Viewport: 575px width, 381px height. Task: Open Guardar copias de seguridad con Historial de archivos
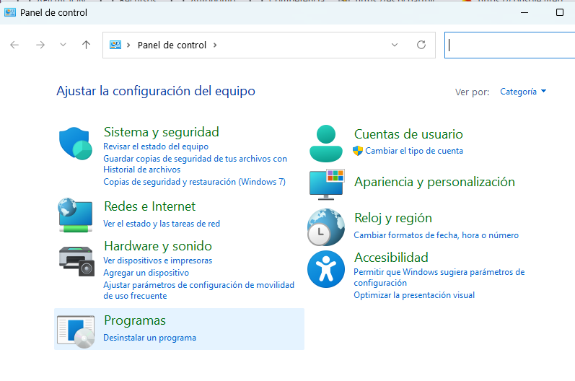coord(195,164)
